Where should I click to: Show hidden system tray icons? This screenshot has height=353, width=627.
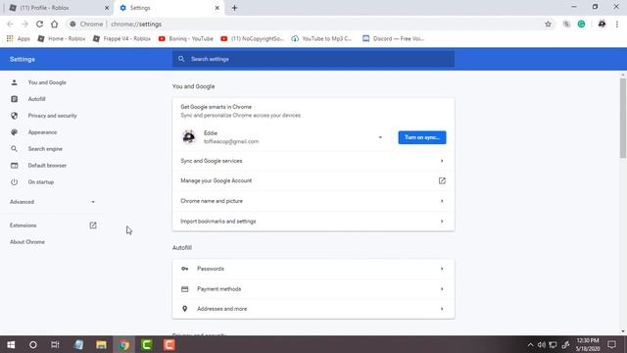(530, 345)
